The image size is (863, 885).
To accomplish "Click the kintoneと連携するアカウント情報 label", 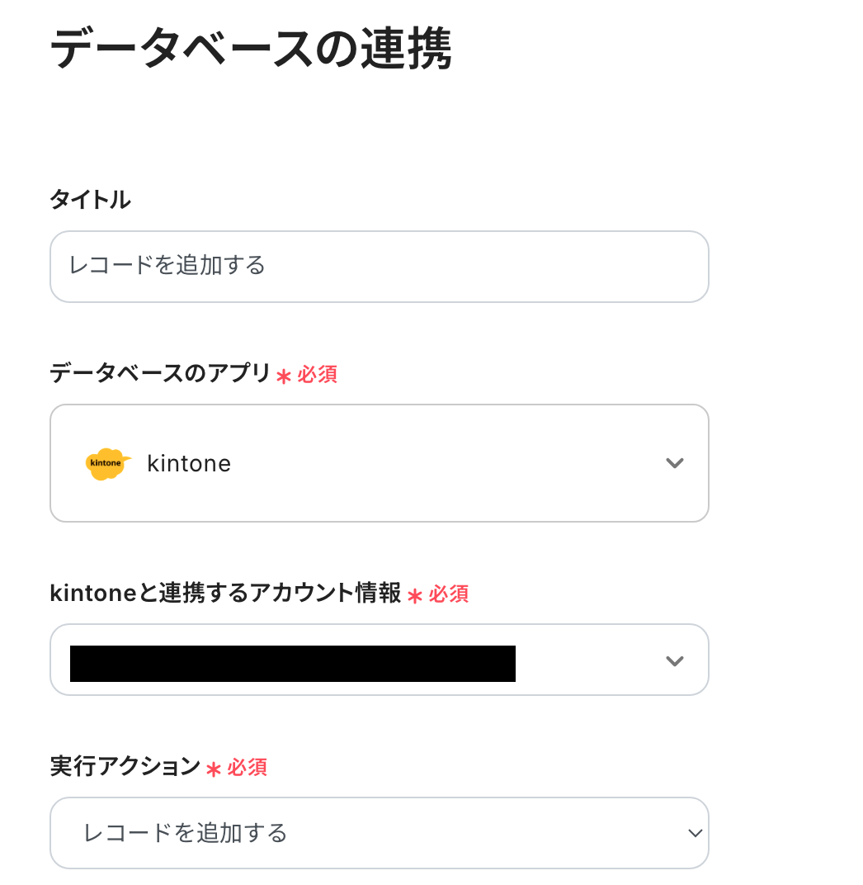I will 225,593.
